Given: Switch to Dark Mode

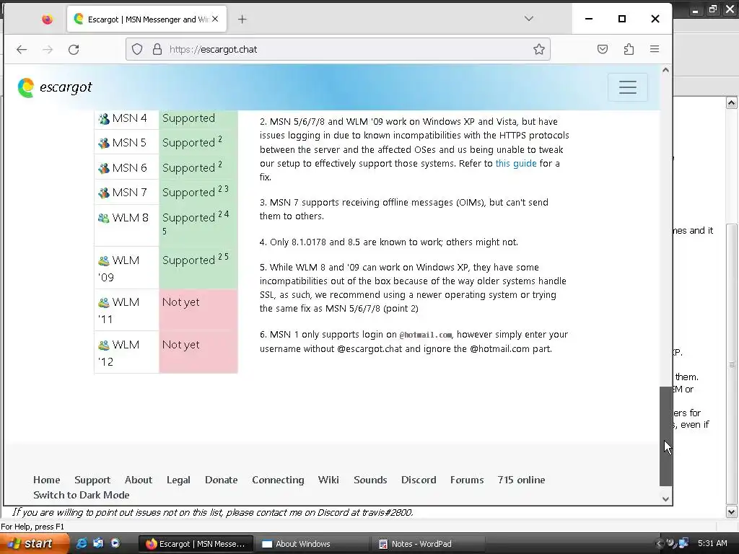Looking at the screenshot, I should coord(81,495).
